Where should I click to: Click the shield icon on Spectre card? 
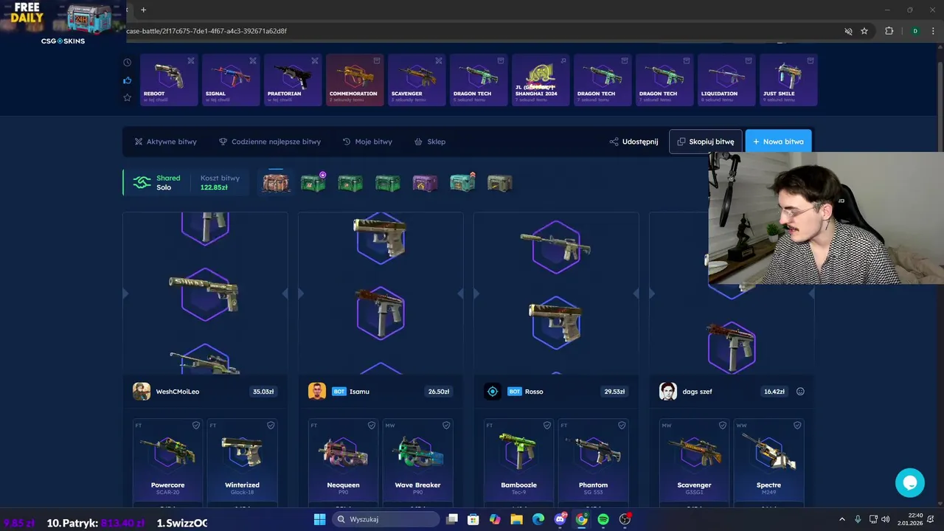coord(797,426)
